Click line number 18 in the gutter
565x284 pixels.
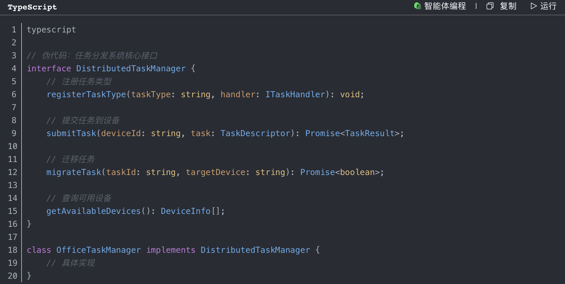(13, 250)
